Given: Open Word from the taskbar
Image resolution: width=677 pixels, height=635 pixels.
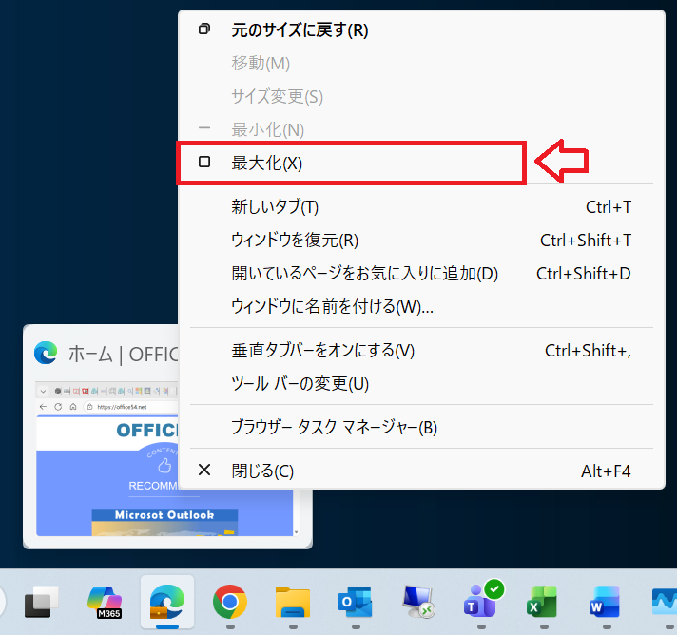Looking at the screenshot, I should (606, 602).
